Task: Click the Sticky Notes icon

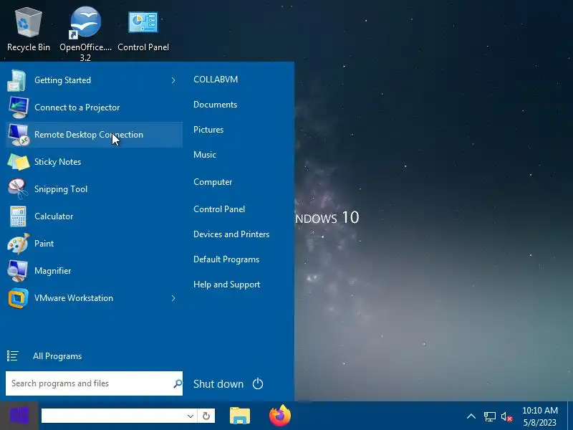Action: point(19,162)
